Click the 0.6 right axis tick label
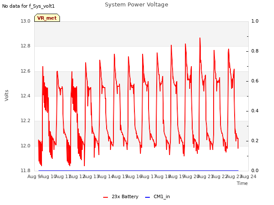274x205 pixels. click(x=255, y=81)
